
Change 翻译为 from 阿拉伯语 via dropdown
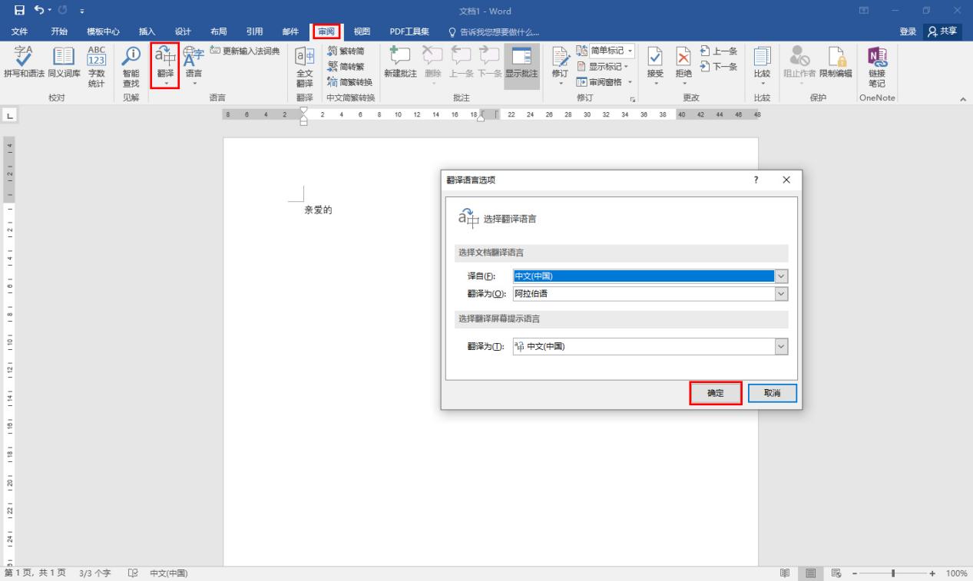(x=780, y=293)
